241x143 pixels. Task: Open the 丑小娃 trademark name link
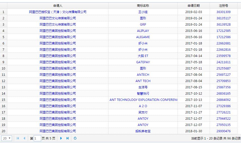click(143, 12)
